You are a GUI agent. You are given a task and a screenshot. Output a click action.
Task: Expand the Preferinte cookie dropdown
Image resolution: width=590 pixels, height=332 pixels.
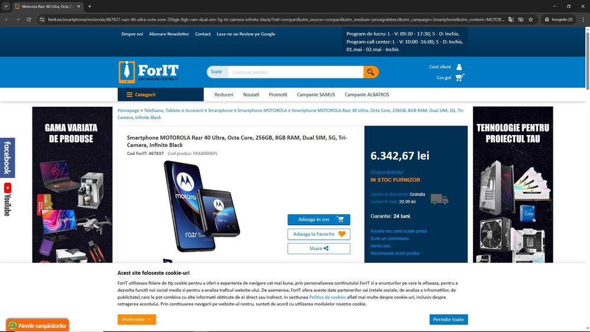137,319
